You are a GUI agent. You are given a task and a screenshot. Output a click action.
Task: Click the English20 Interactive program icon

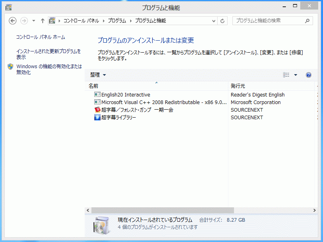tap(97, 94)
